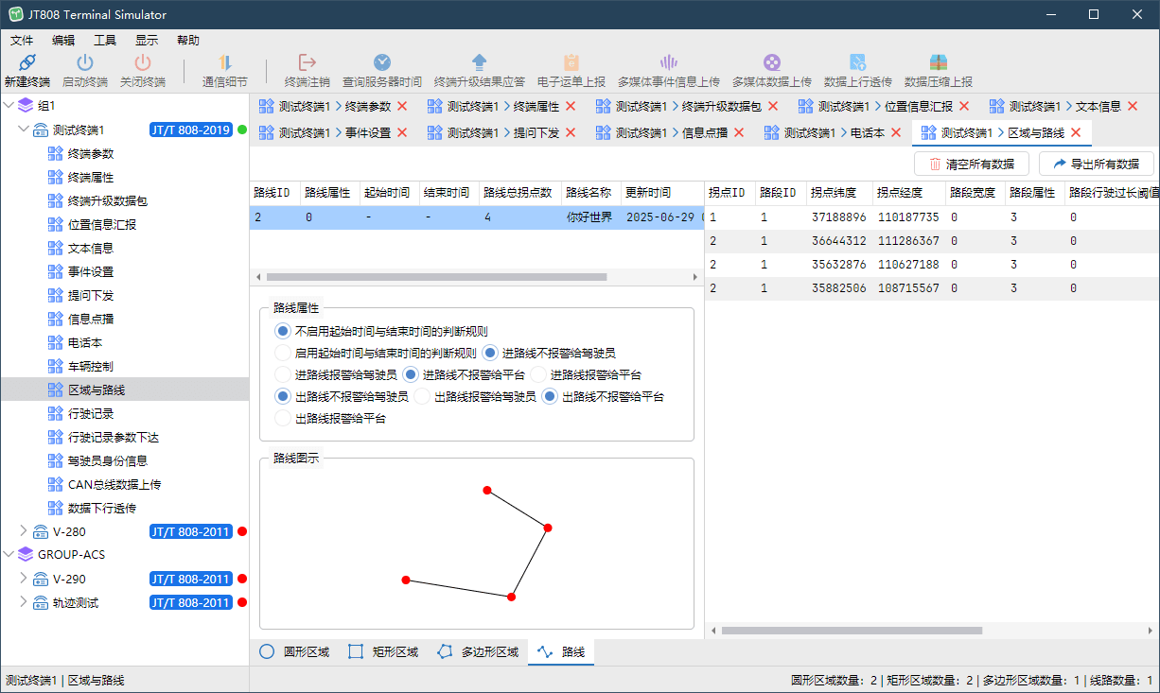
Task: Click the 多媒体数据上传 film icon
Action: 771,63
